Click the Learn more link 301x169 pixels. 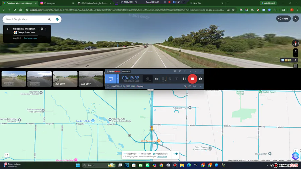(162, 157)
